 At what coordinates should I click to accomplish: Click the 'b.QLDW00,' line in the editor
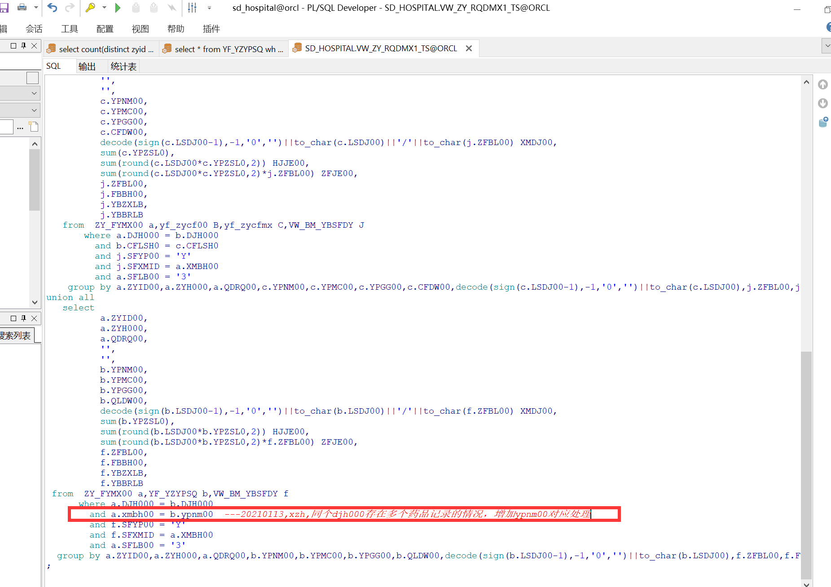[x=124, y=401]
